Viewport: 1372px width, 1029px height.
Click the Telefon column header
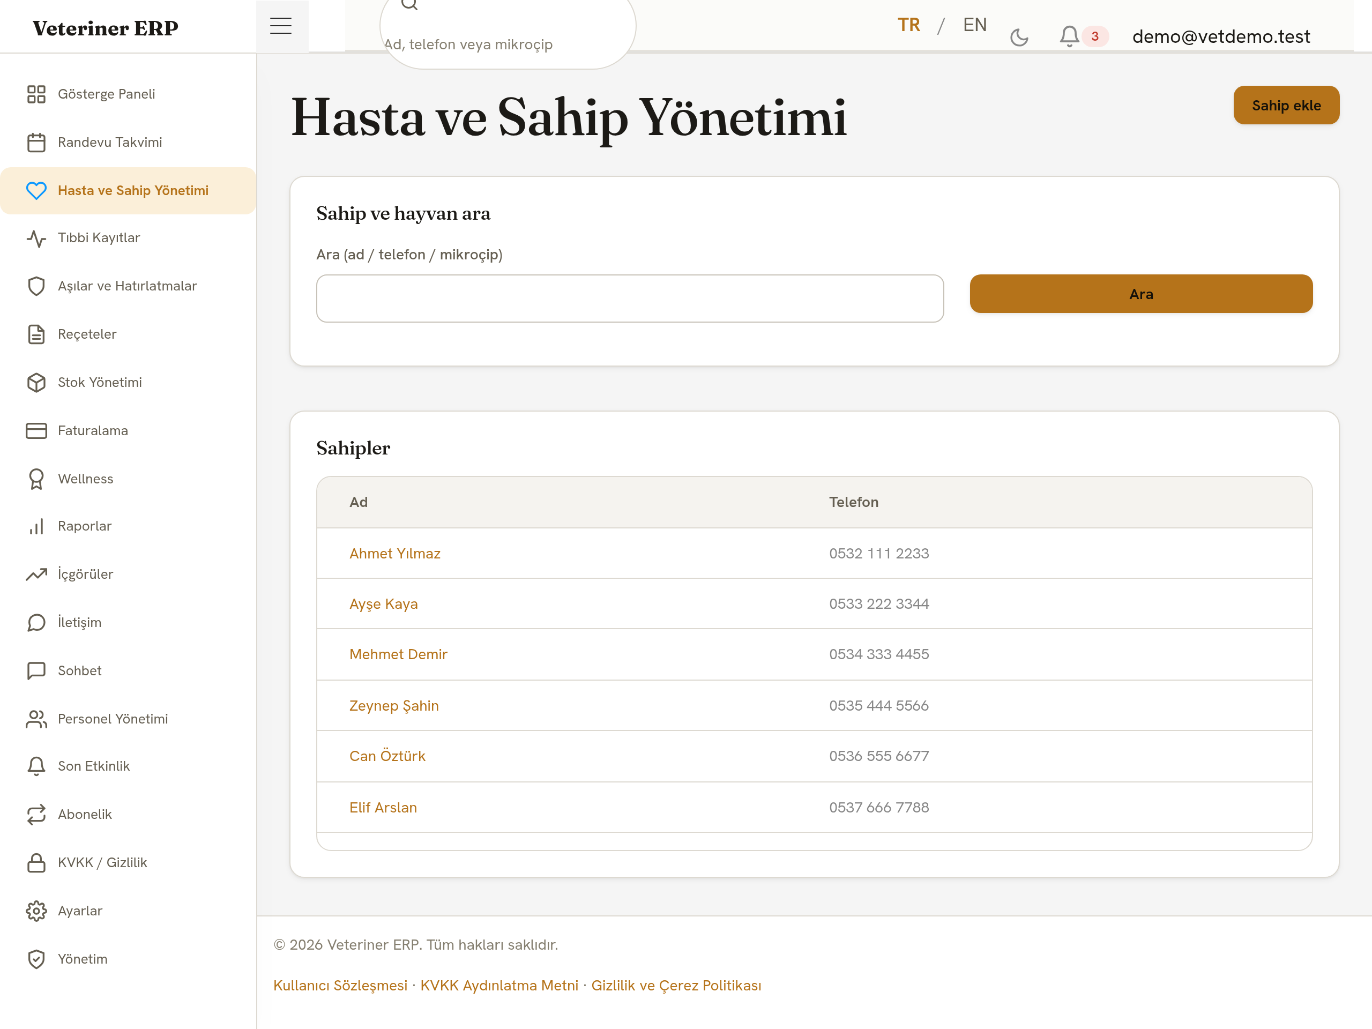click(853, 502)
